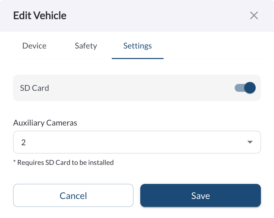Click the Edit Vehicle title bar
Viewport: 274px width, 218px height.
click(39, 15)
